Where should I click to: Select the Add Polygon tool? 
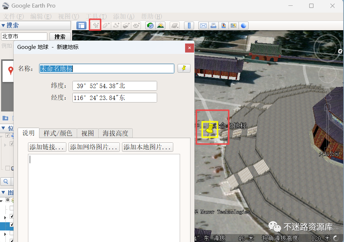coord(107,26)
